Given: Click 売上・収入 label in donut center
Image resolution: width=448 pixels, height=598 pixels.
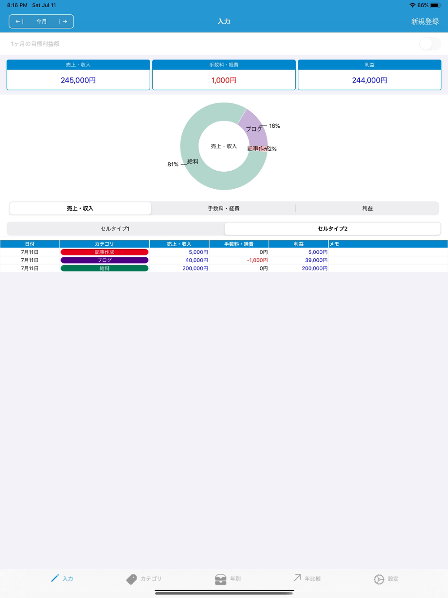Looking at the screenshot, I should click(x=224, y=146).
